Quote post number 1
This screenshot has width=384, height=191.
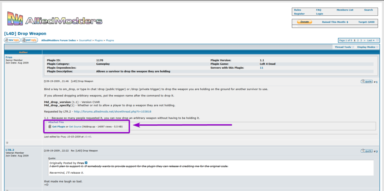(x=367, y=81)
